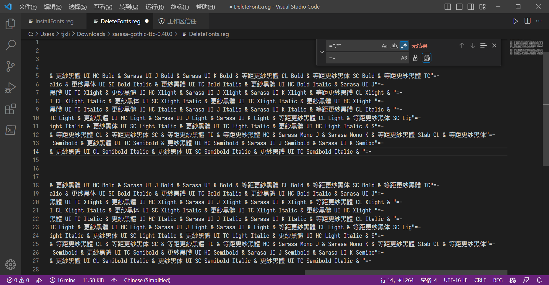
Task: Enable Preserve Case (AB) in replace
Action: tap(404, 58)
